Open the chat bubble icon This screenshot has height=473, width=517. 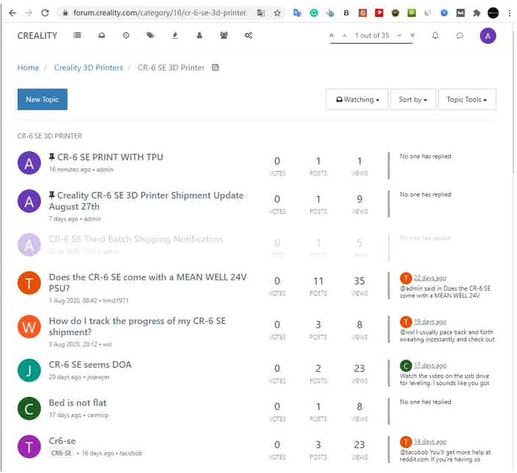click(460, 35)
